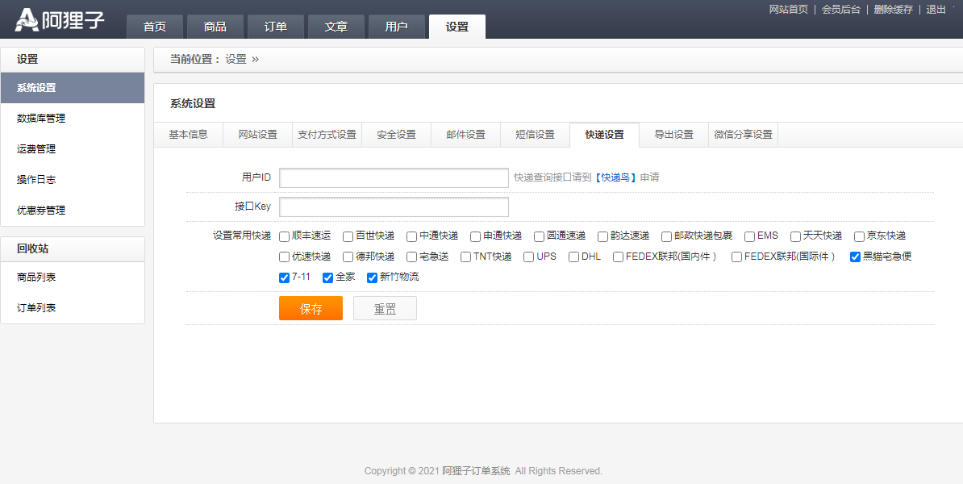The height and width of the screenshot is (484, 963).
Task: Open the 订单 top navigation menu
Action: [x=276, y=27]
